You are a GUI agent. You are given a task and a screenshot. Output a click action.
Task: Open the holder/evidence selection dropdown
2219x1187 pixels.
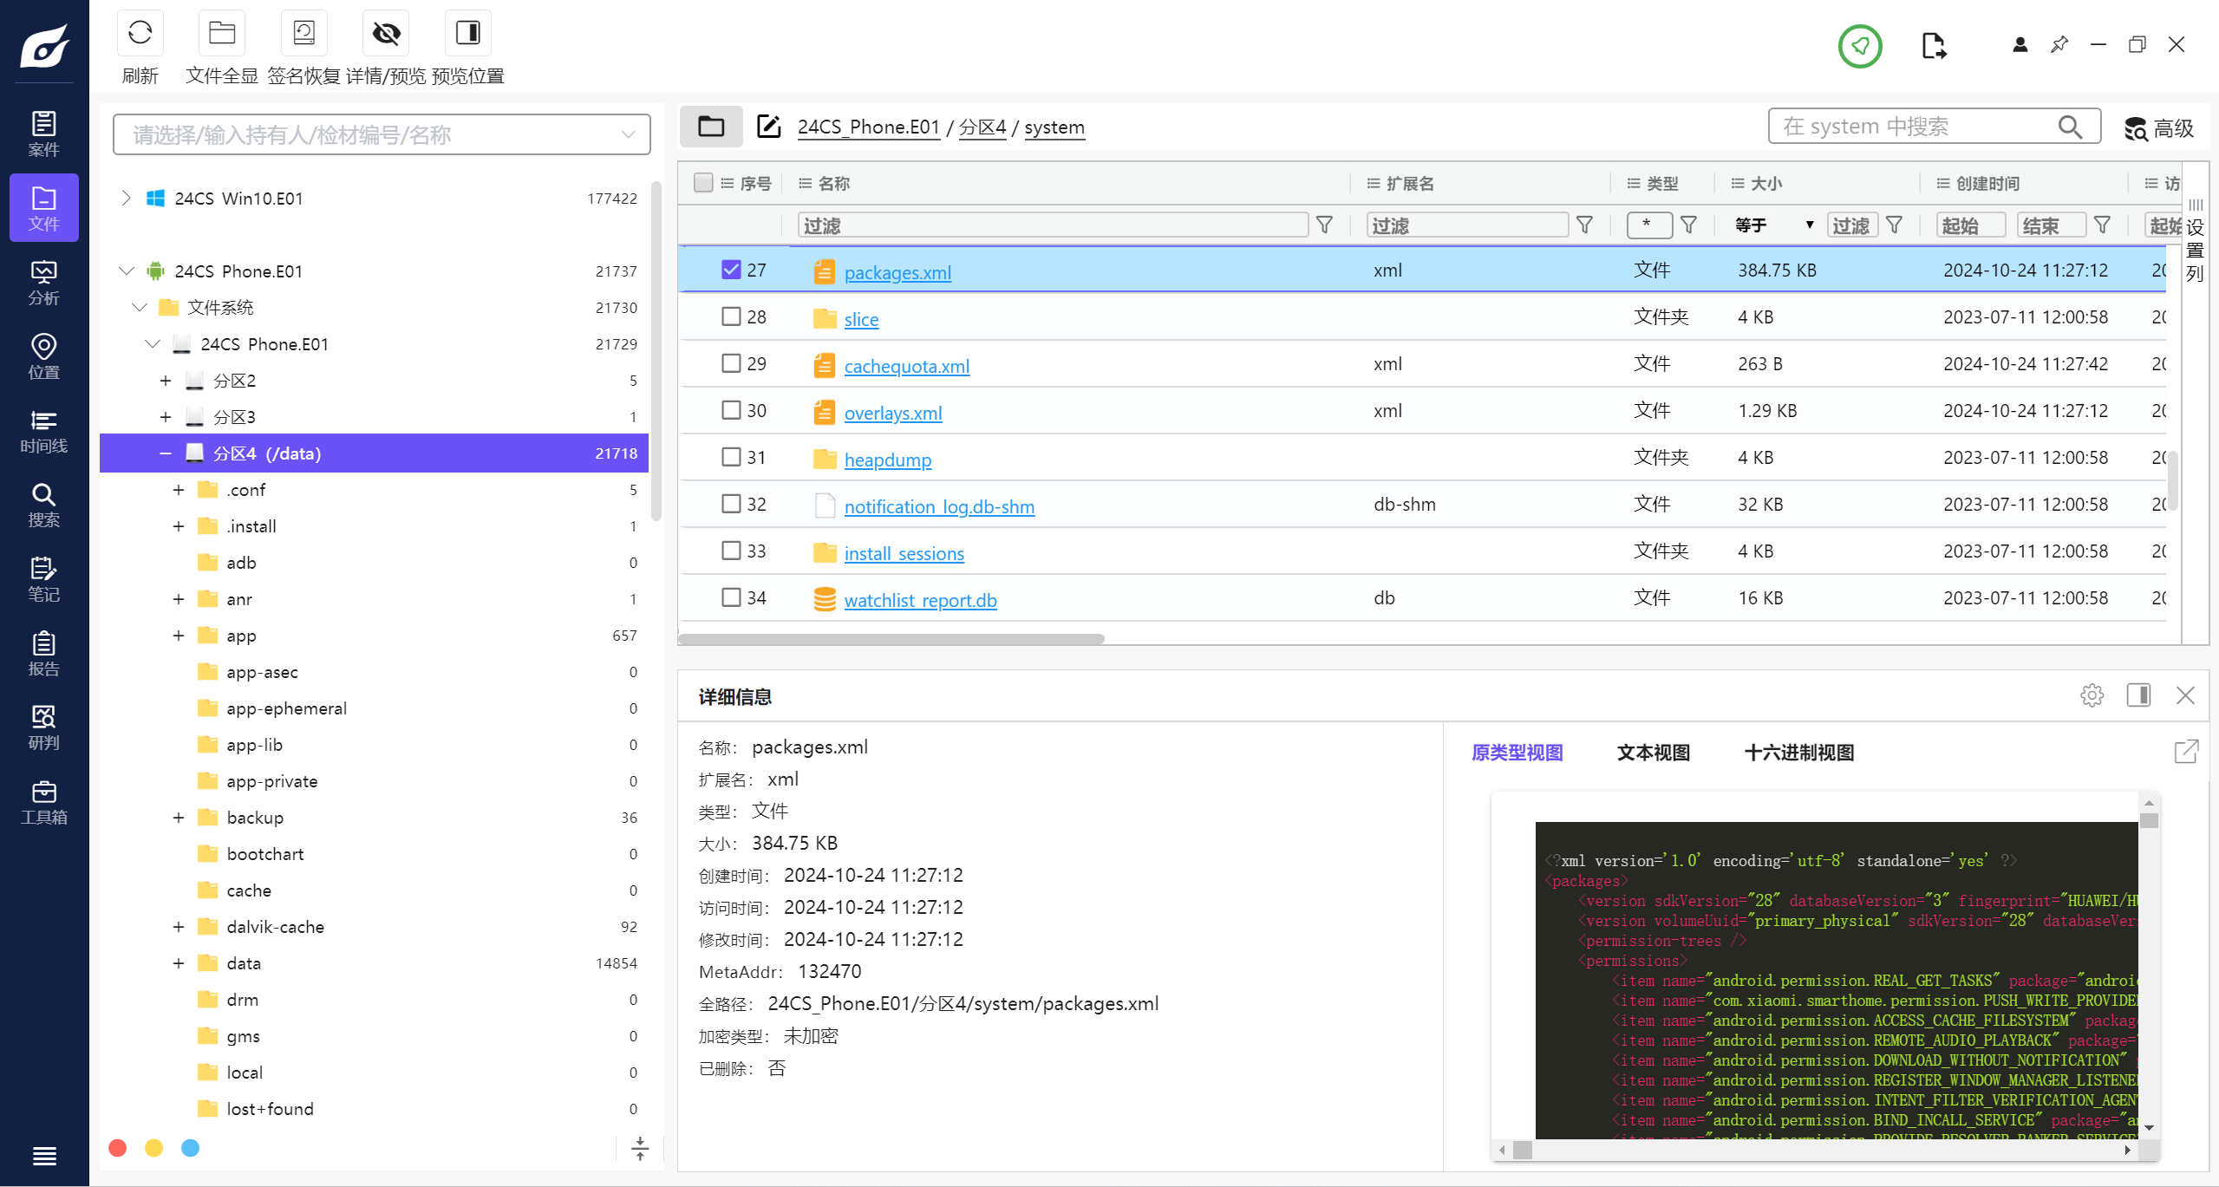(382, 134)
